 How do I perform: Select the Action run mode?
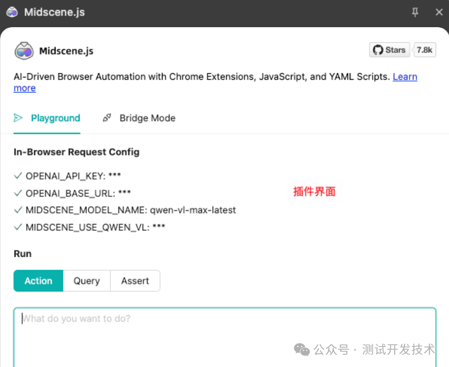38,281
